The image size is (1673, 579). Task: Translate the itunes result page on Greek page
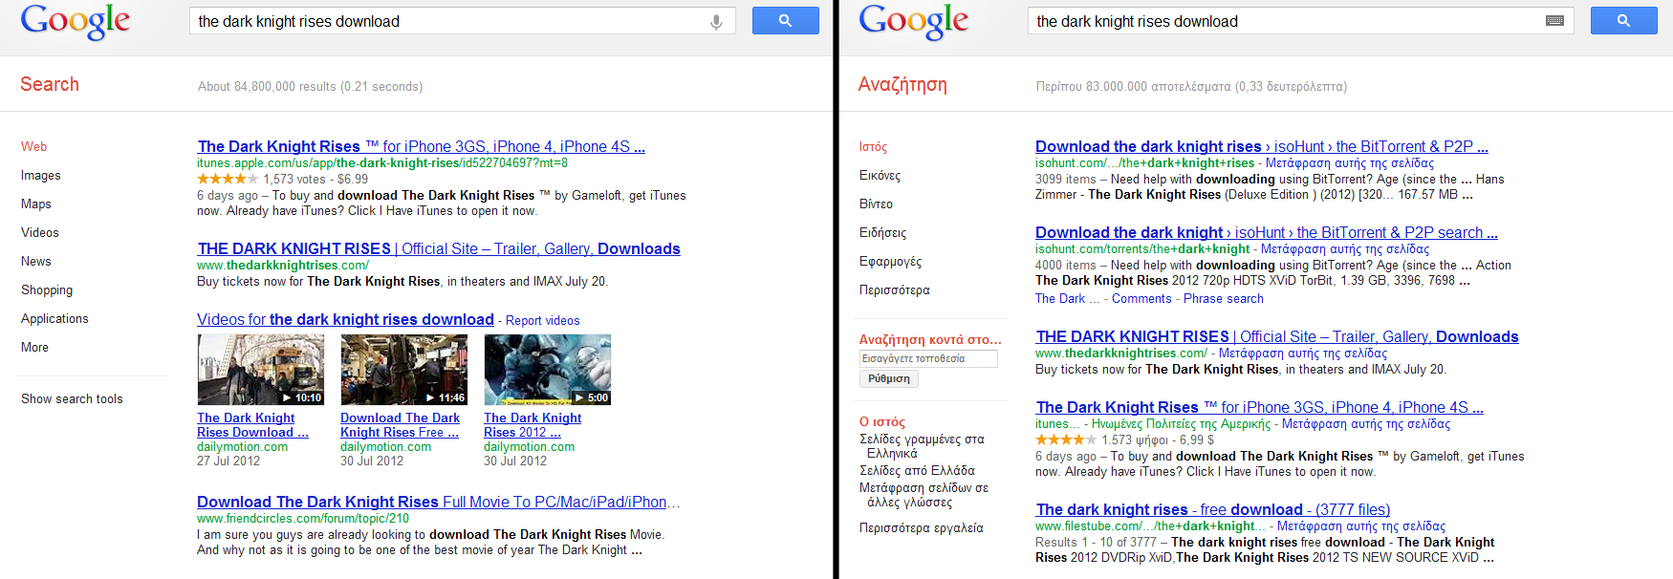(x=1366, y=423)
